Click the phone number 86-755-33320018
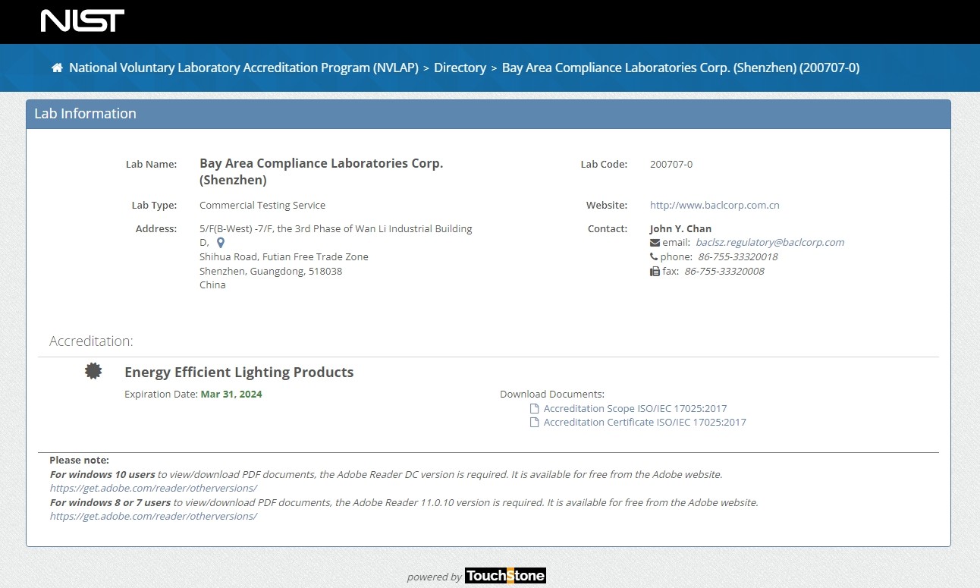This screenshot has height=588, width=980. click(738, 256)
